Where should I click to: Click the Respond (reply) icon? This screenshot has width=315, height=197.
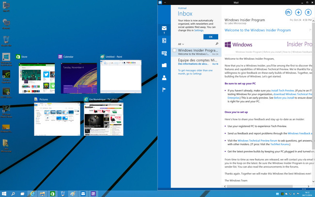pyautogui.click(x=288, y=12)
